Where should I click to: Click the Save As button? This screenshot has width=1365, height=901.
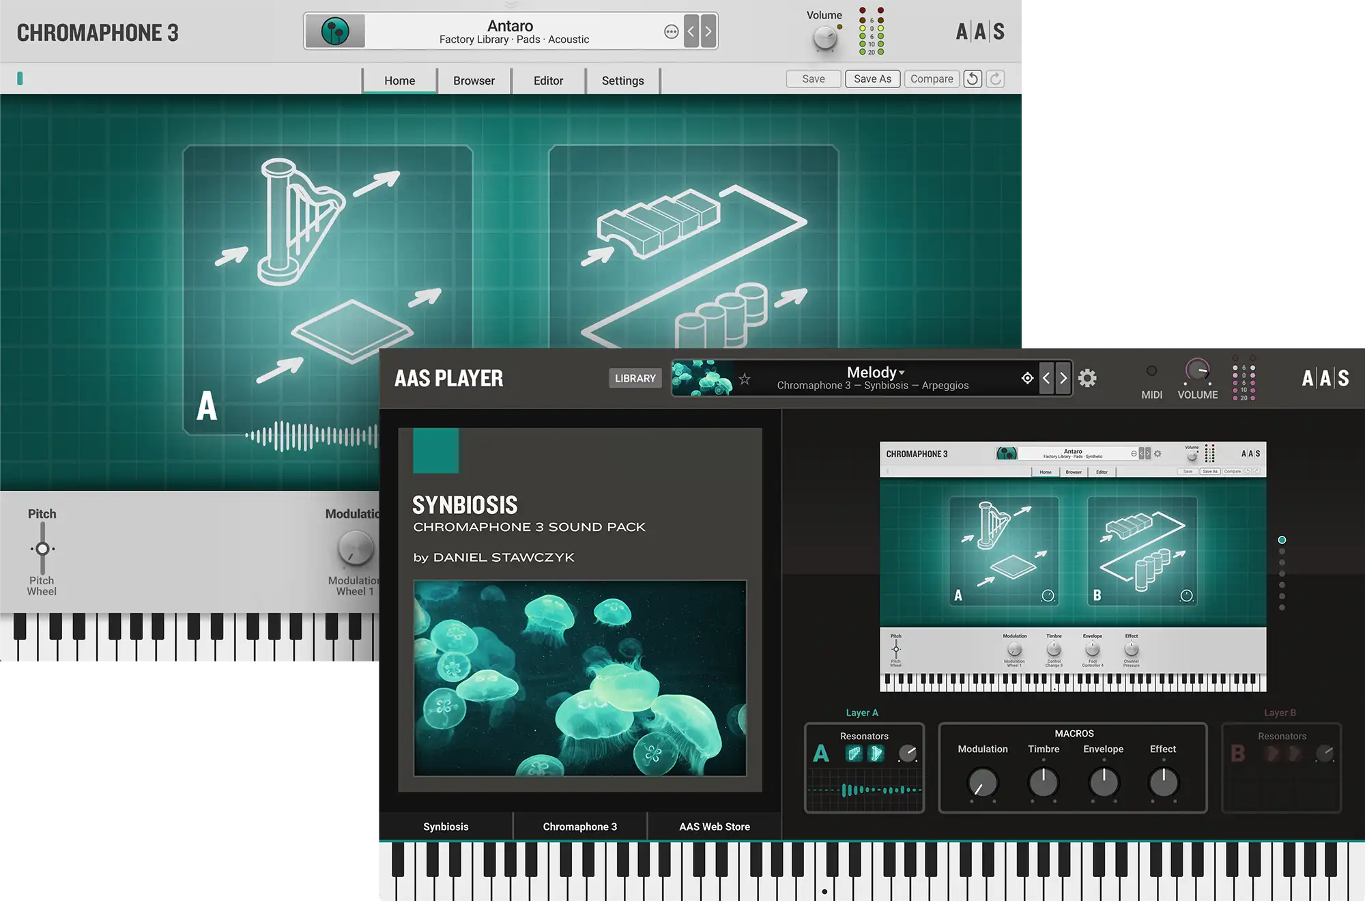point(873,79)
